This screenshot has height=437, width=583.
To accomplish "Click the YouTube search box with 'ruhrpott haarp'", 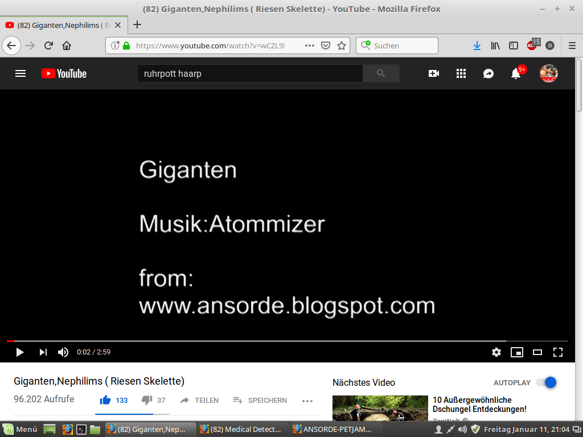I will click(250, 73).
